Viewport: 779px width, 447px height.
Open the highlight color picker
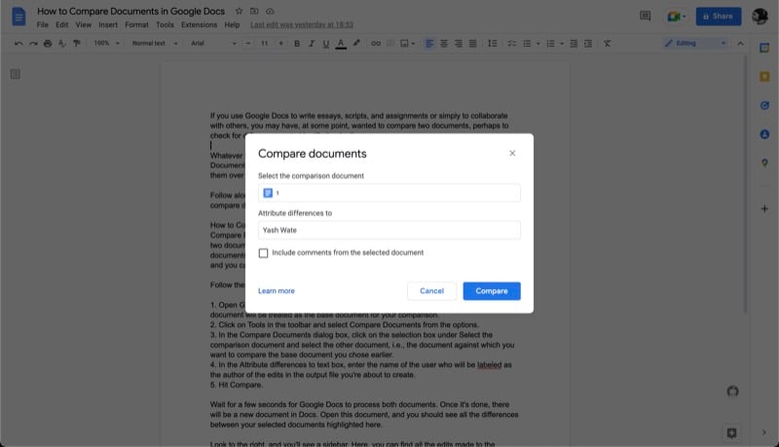(x=356, y=43)
